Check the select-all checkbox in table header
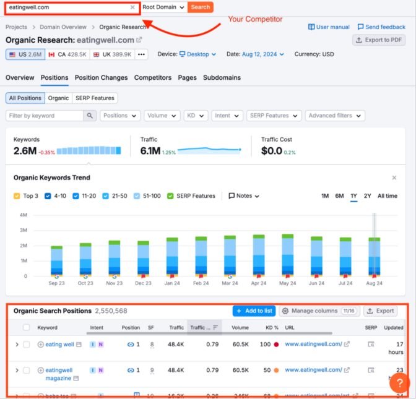This screenshot has width=416, height=399. point(26,328)
